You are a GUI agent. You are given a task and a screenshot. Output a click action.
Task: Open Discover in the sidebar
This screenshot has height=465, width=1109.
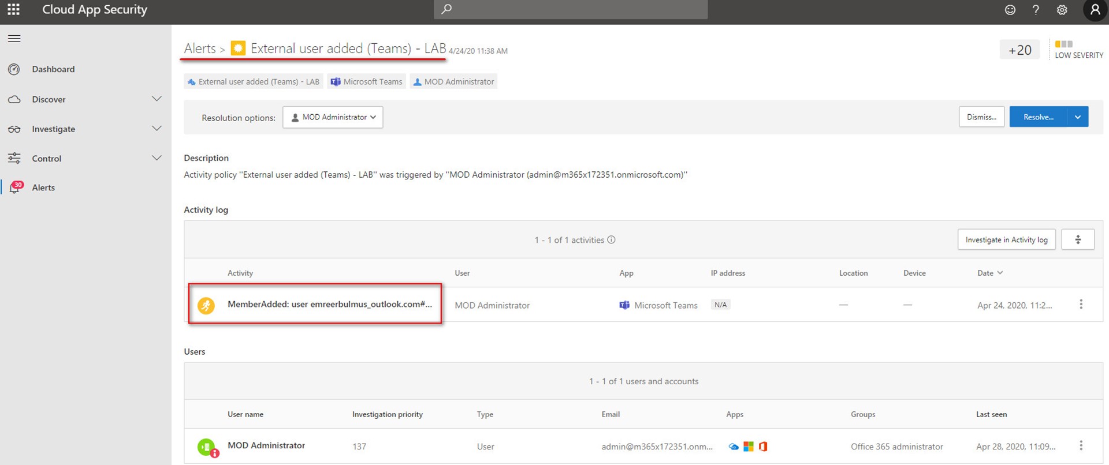point(49,99)
